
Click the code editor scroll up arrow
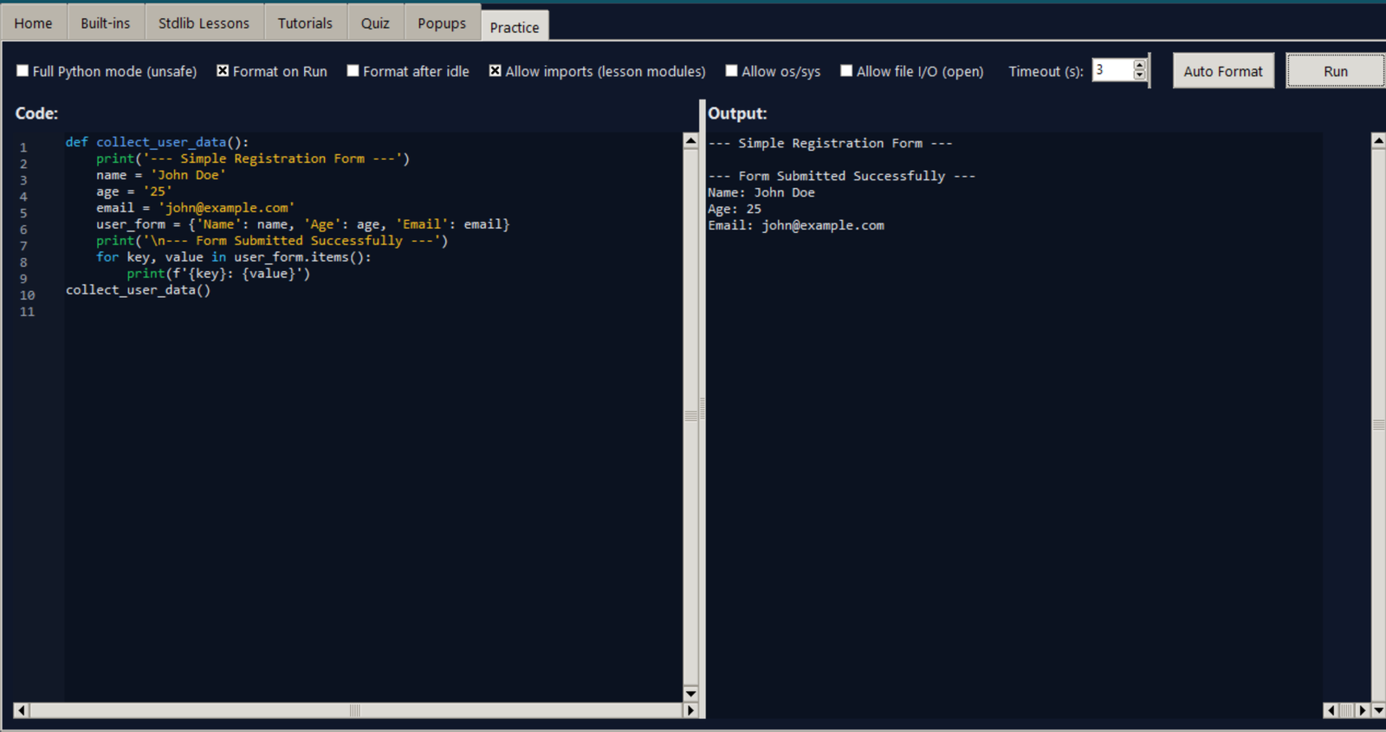point(690,140)
